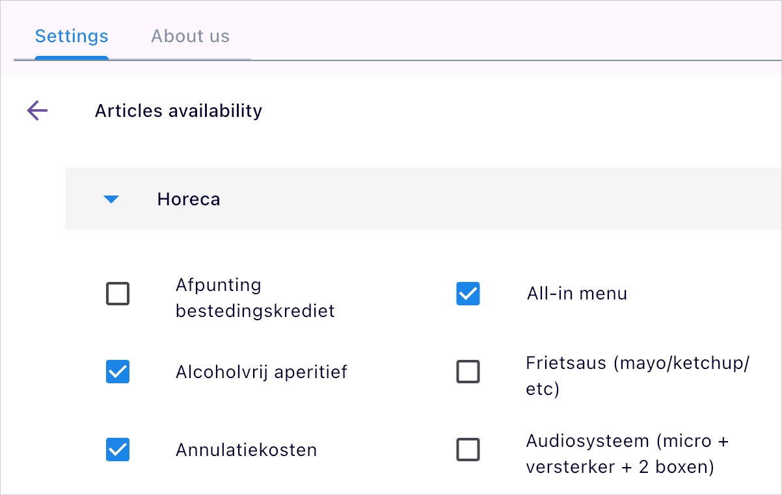The image size is (782, 495).
Task: Click the All-in menu label
Action: tap(576, 294)
